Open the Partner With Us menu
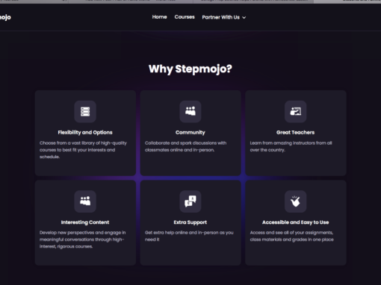The height and width of the screenshot is (285, 381). [223, 17]
